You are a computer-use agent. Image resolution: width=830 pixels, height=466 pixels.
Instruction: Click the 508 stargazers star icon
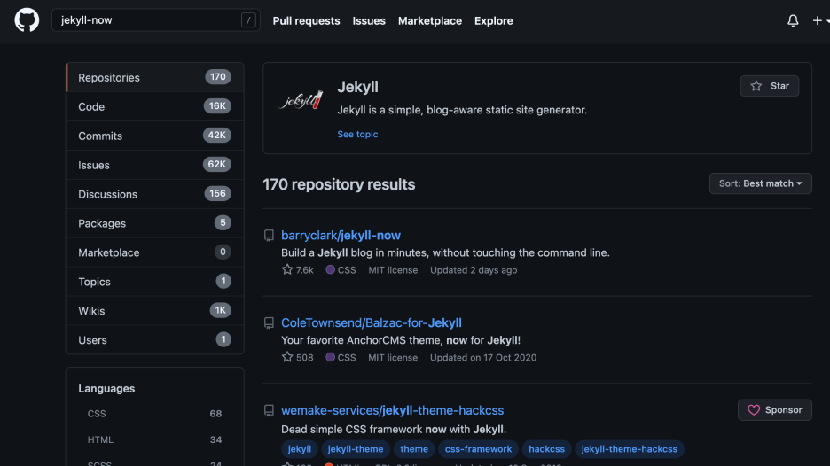coord(287,357)
